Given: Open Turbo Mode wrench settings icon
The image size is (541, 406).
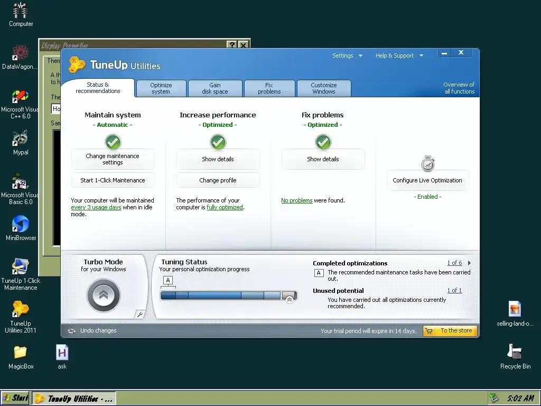Looking at the screenshot, I should click(139, 314).
